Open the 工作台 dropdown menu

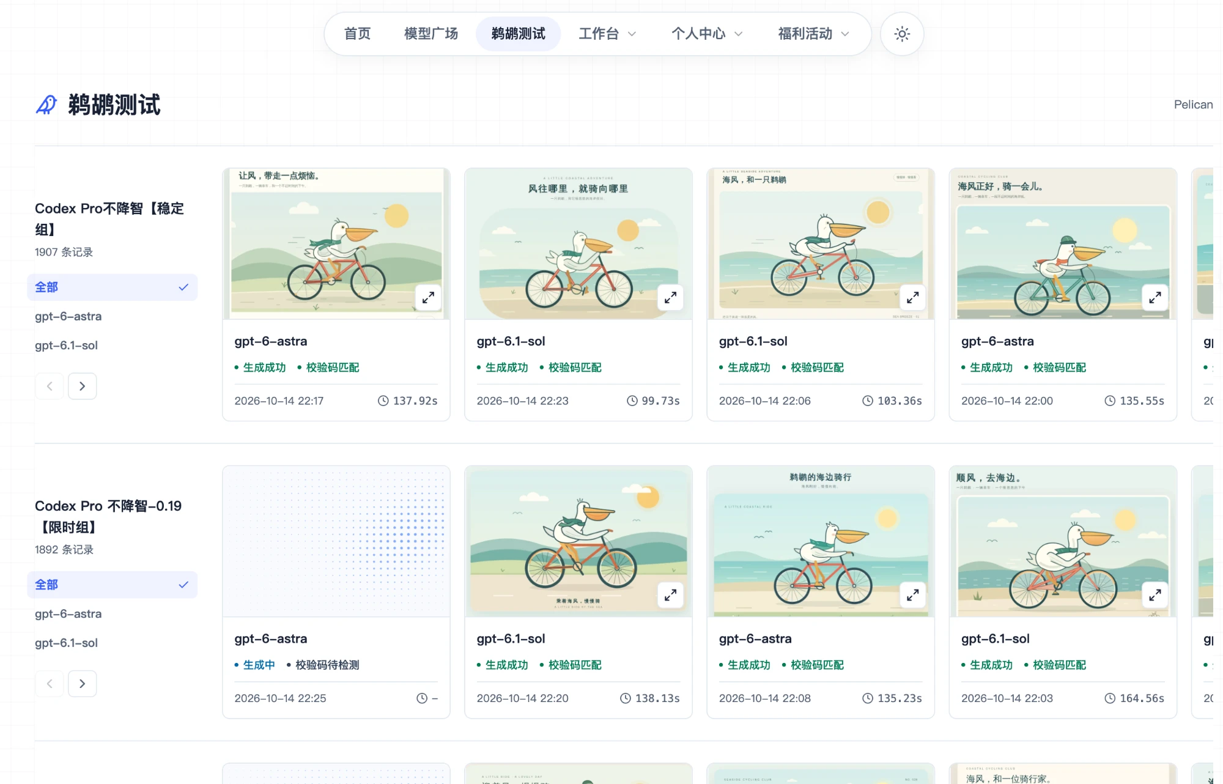(608, 34)
